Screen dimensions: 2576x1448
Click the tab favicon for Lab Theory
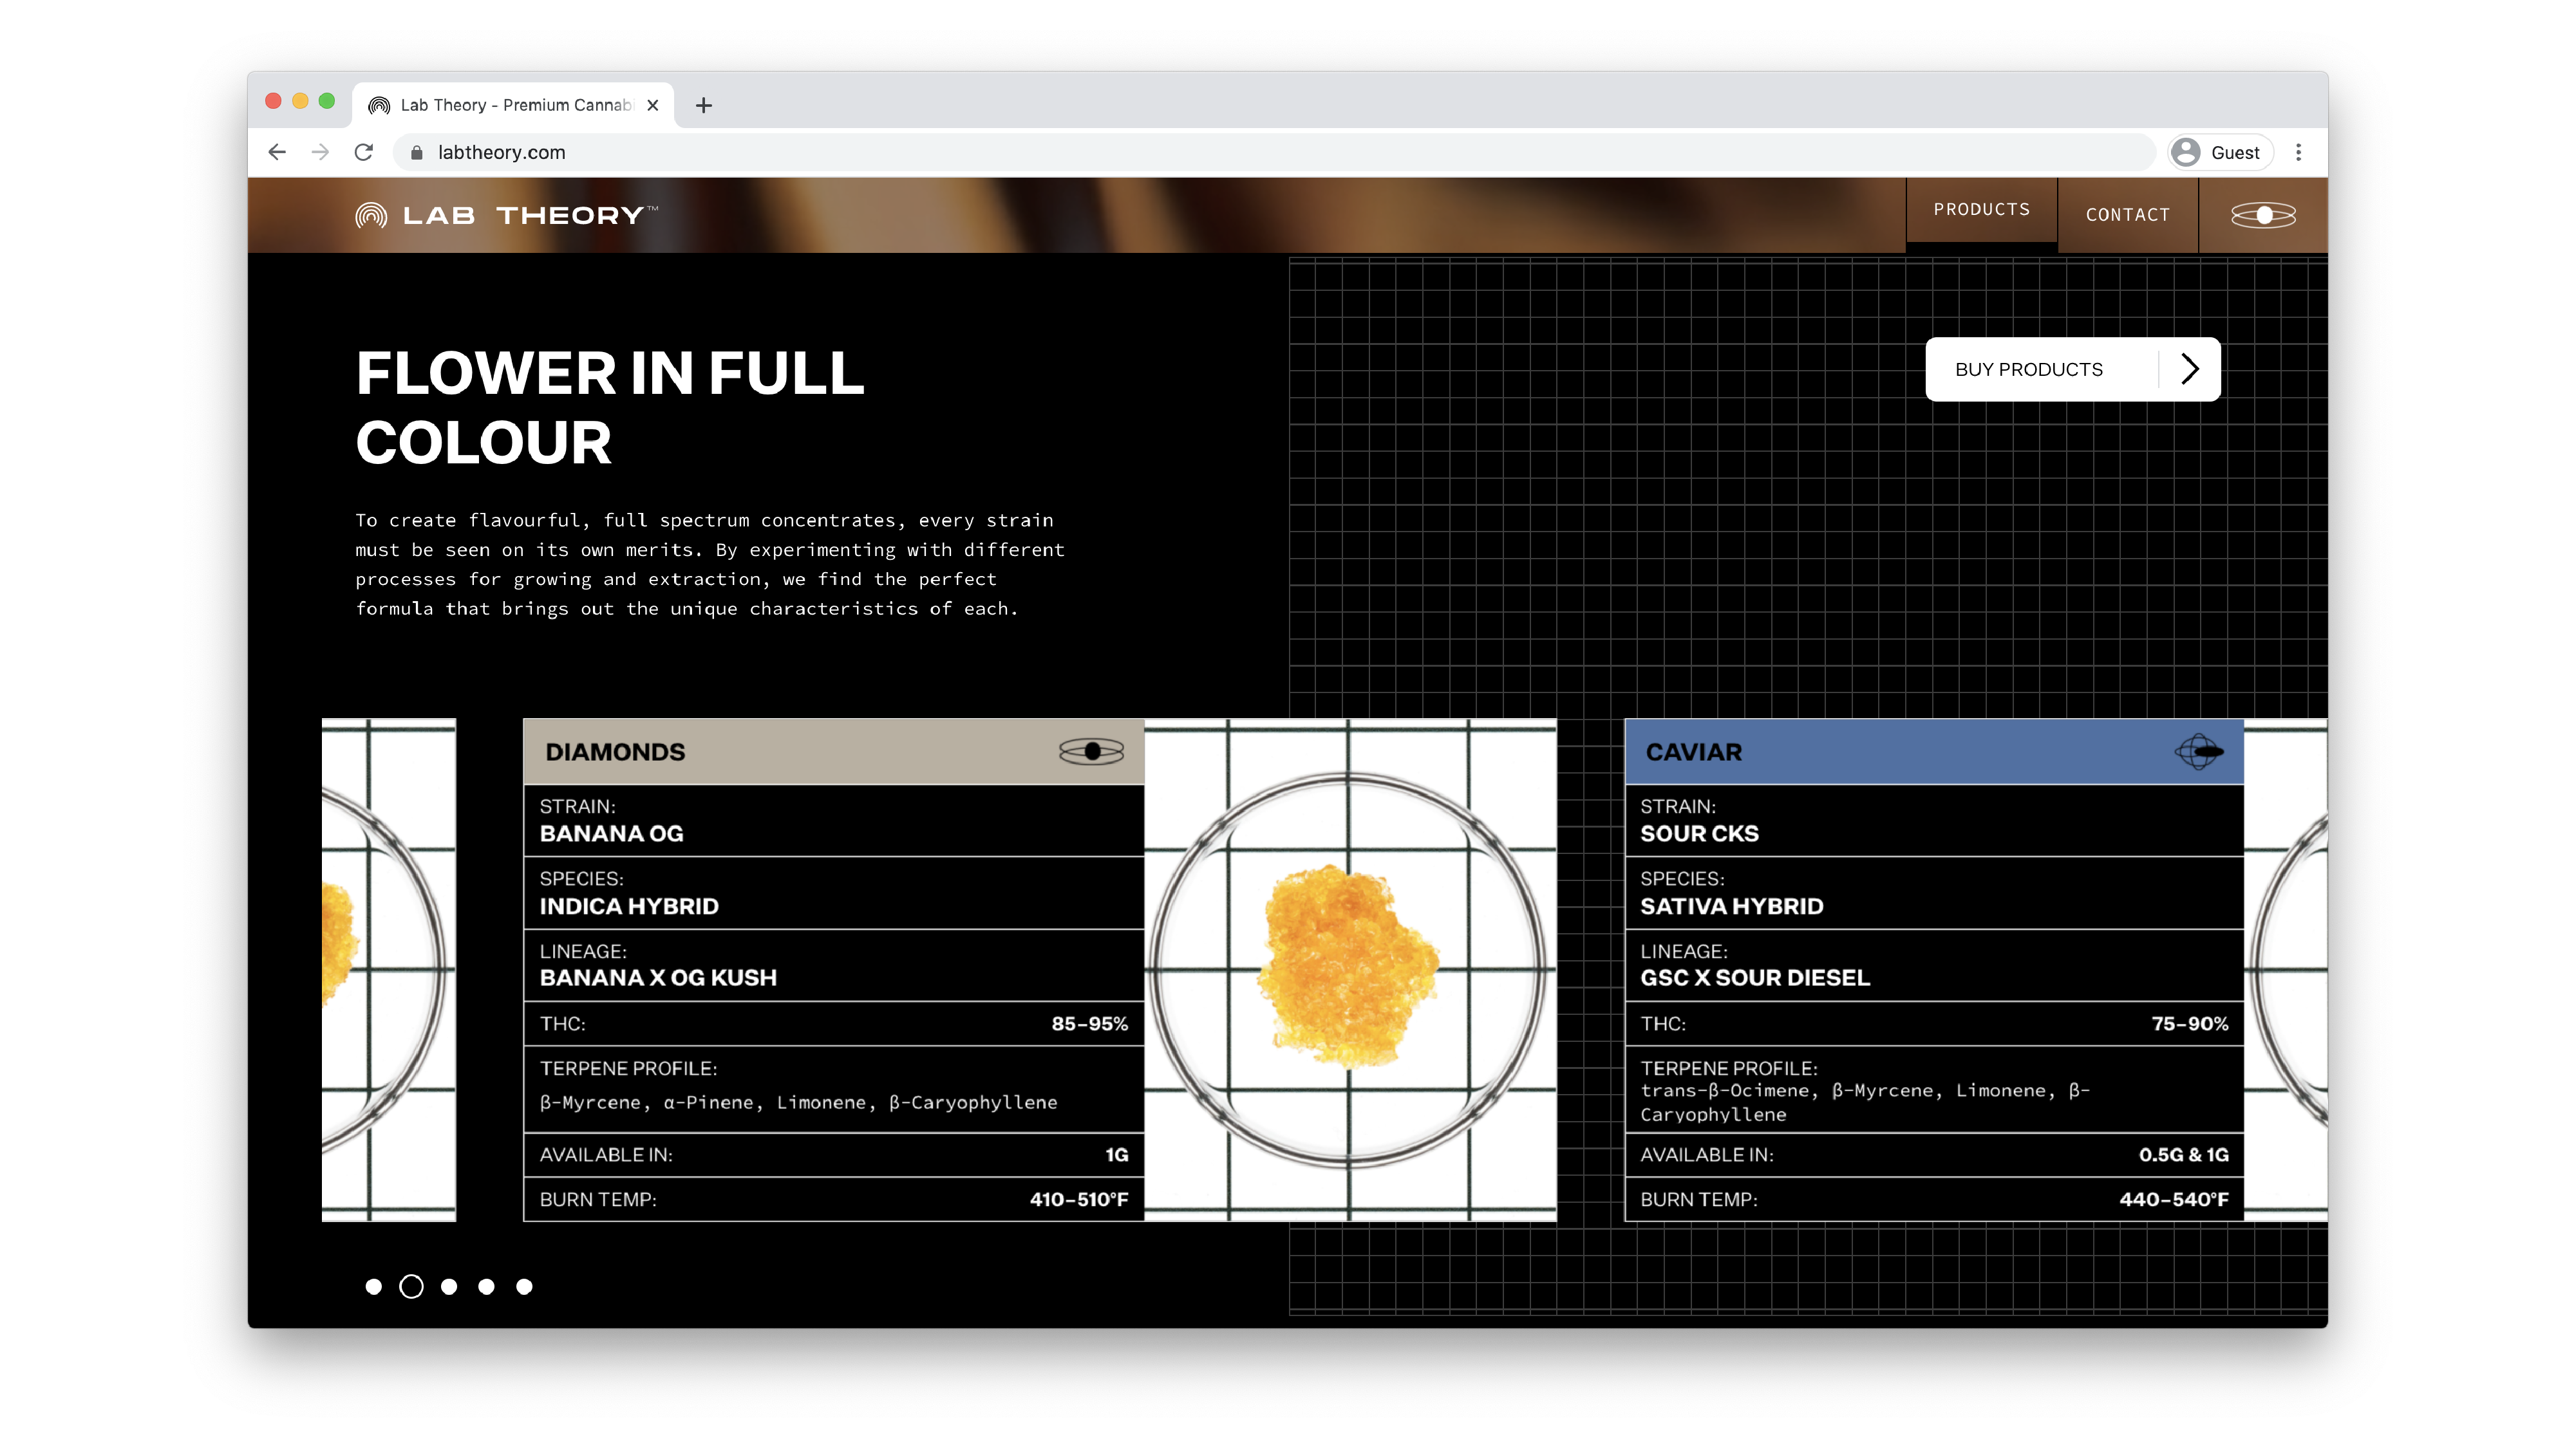[x=379, y=105]
